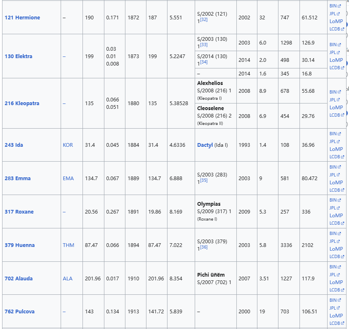Open LCDB external link for 317 Roxane
This screenshot has width=349, height=329.
pyautogui.click(x=335, y=223)
